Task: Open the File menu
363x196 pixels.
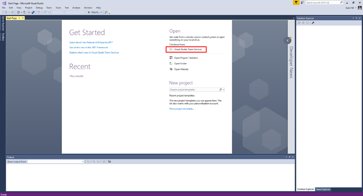Action: pyautogui.click(x=4, y=8)
